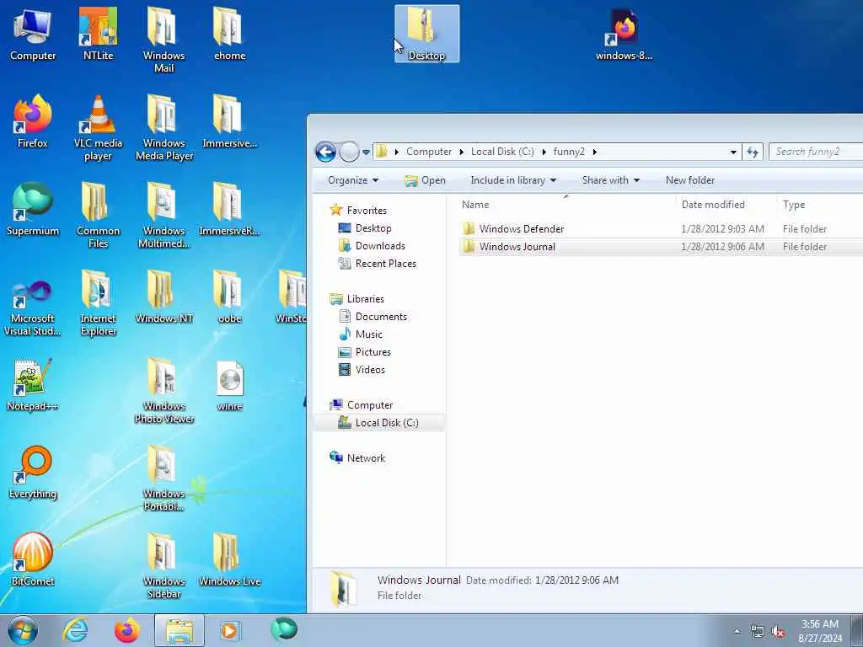Open Recent Places under Favorites

coord(377,264)
